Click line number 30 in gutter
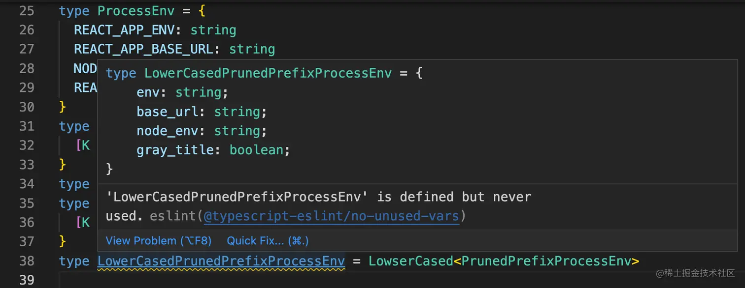 pyautogui.click(x=27, y=107)
